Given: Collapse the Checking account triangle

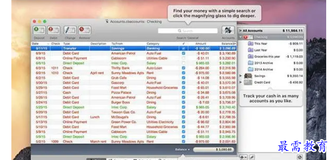Looking at the screenshot, I should tap(240, 37).
